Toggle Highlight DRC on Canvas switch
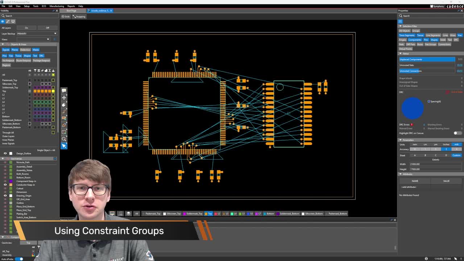This screenshot has width=464, height=261. pos(457,133)
